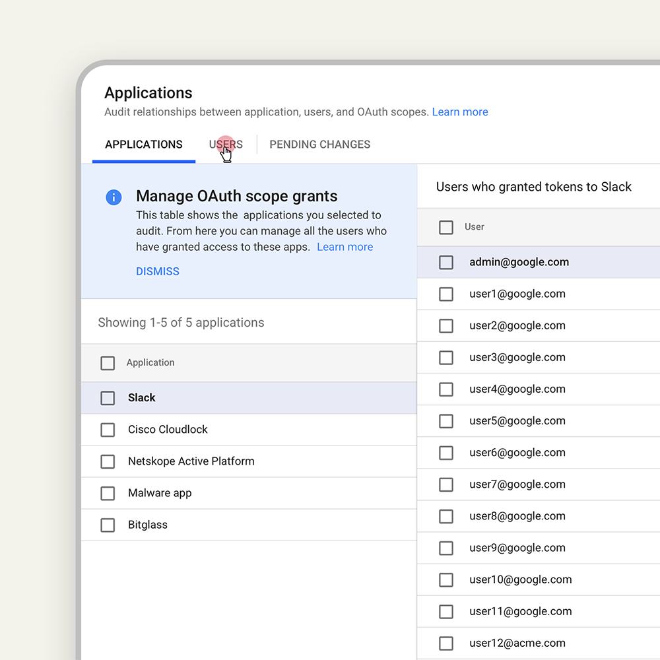Tick the user11@google.com checkbox

[x=446, y=612]
